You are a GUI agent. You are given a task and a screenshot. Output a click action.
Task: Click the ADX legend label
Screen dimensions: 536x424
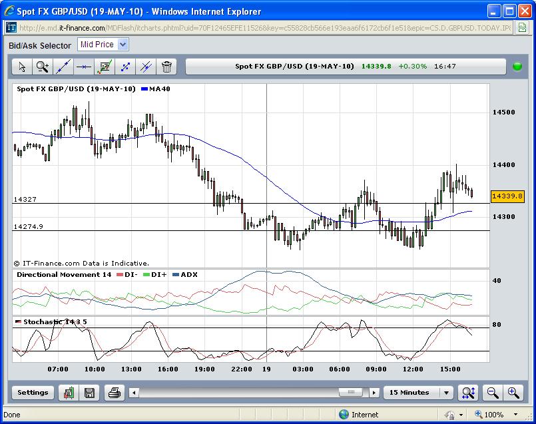[x=189, y=274]
